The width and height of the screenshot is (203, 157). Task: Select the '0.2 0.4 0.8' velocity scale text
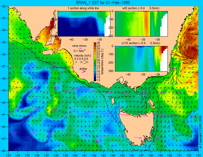tap(81, 59)
